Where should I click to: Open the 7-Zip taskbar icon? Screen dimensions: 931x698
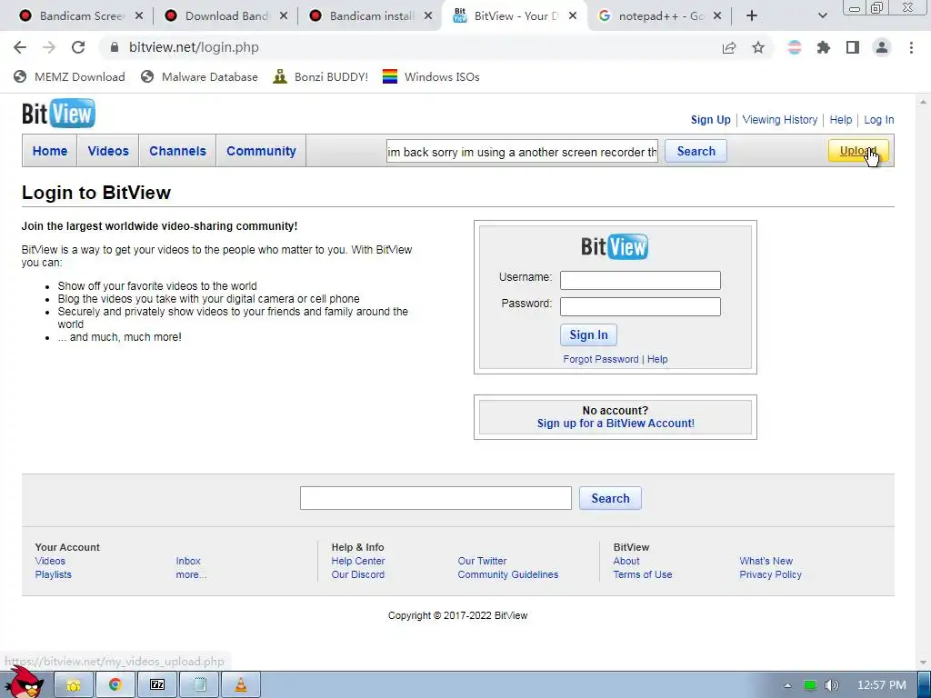157,685
